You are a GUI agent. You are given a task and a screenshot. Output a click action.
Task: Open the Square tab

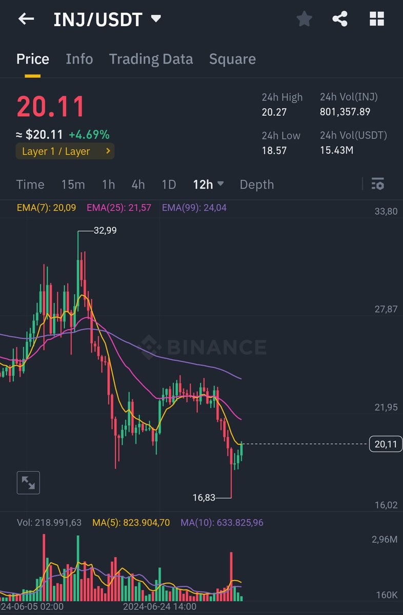point(232,59)
